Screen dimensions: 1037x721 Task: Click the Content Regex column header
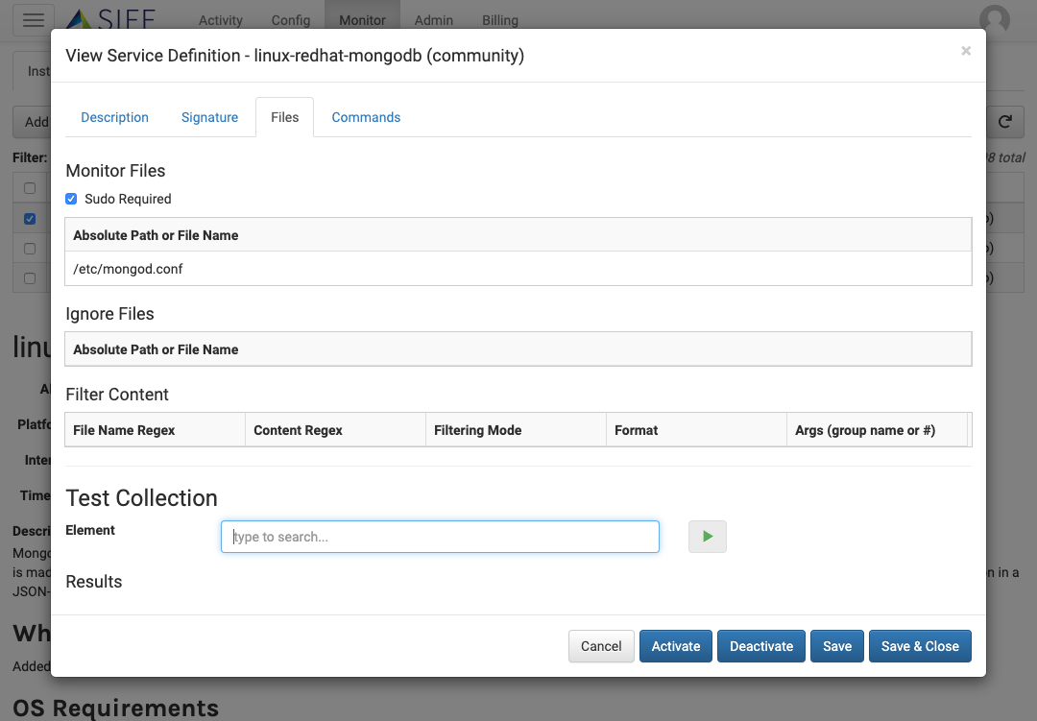point(335,430)
